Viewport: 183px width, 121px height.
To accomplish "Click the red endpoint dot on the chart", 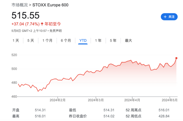I will [x=176, y=58].
